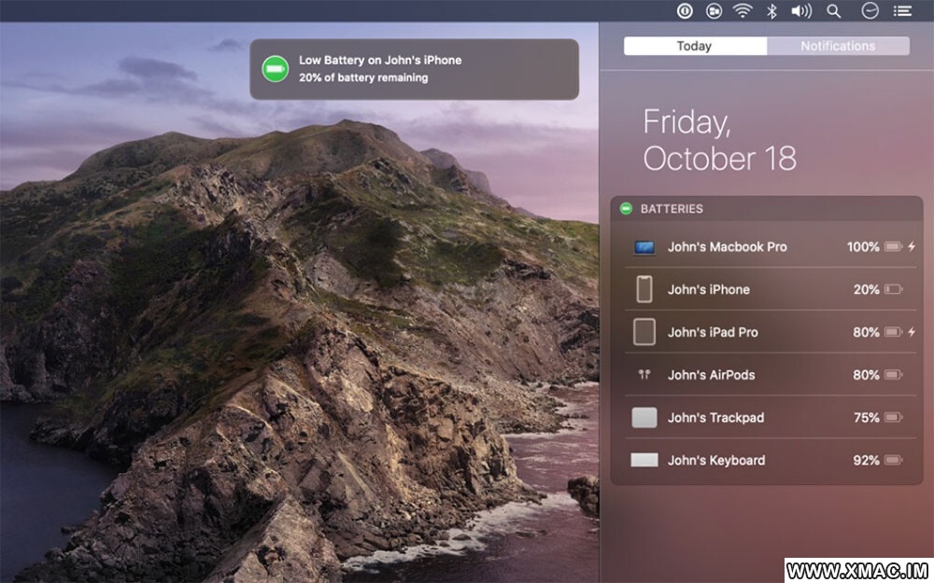Screen dimensions: 934x583
Task: Click the Trackpad battery level icon
Action: [x=894, y=418]
